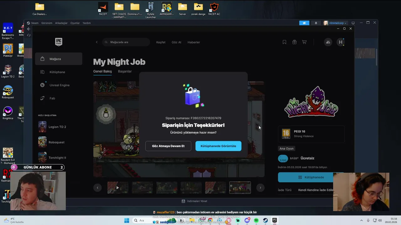The image size is (401, 225).
Task: Open the Arkadaşlar menu in Steam
Action: coord(61,23)
